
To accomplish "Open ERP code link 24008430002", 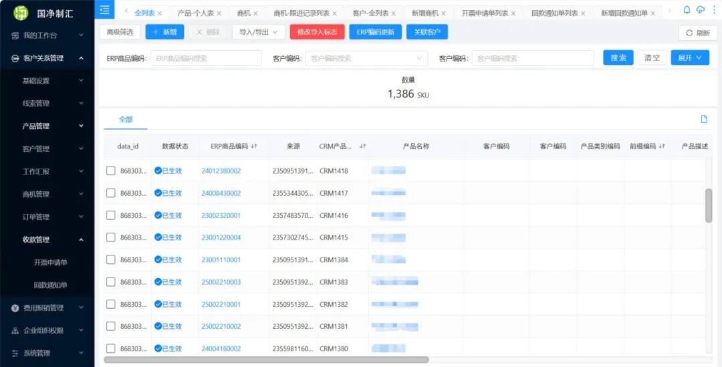I will (x=221, y=193).
